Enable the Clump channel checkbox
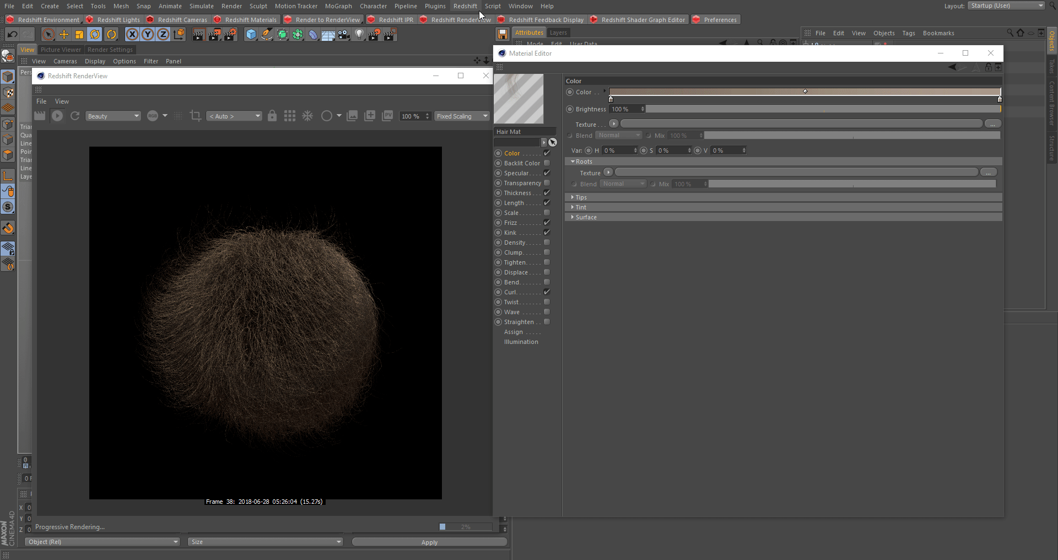The width and height of the screenshot is (1058, 560). tap(547, 252)
